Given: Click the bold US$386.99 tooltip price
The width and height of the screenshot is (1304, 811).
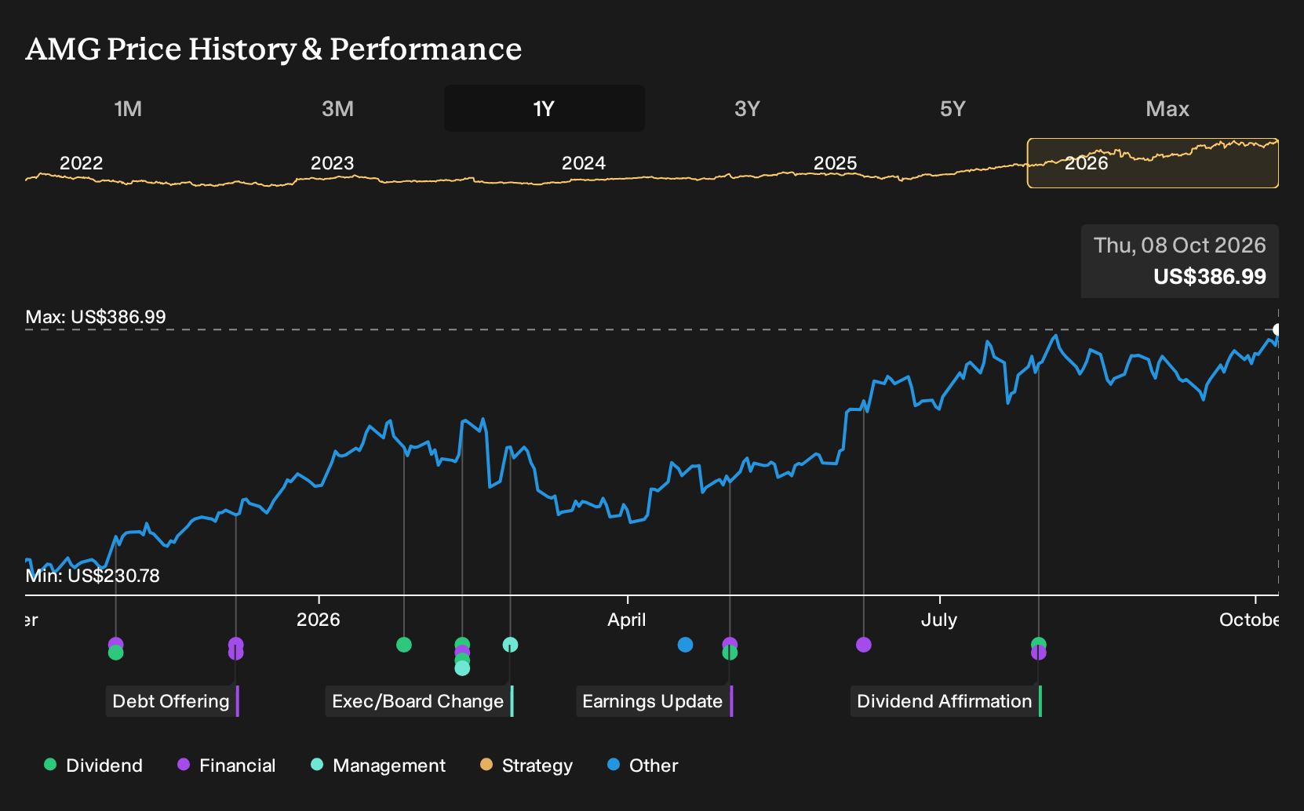Looking at the screenshot, I should pyautogui.click(x=1210, y=277).
